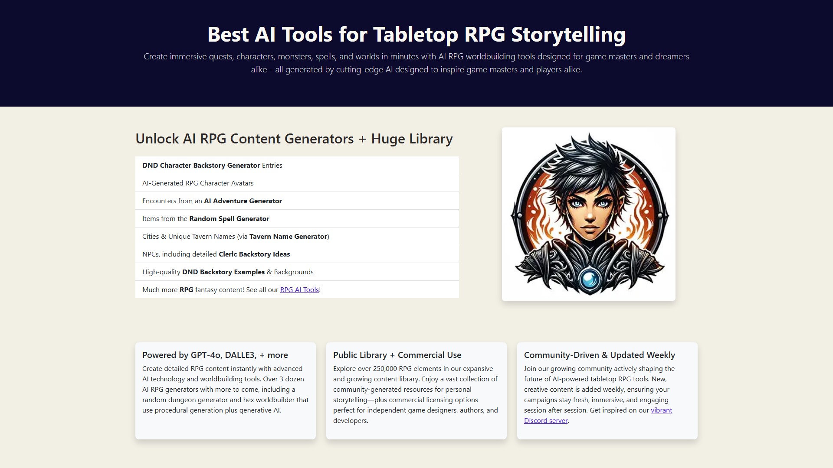Select the Cleric Backstory Ideas row
This screenshot has width=833, height=468.
297,254
